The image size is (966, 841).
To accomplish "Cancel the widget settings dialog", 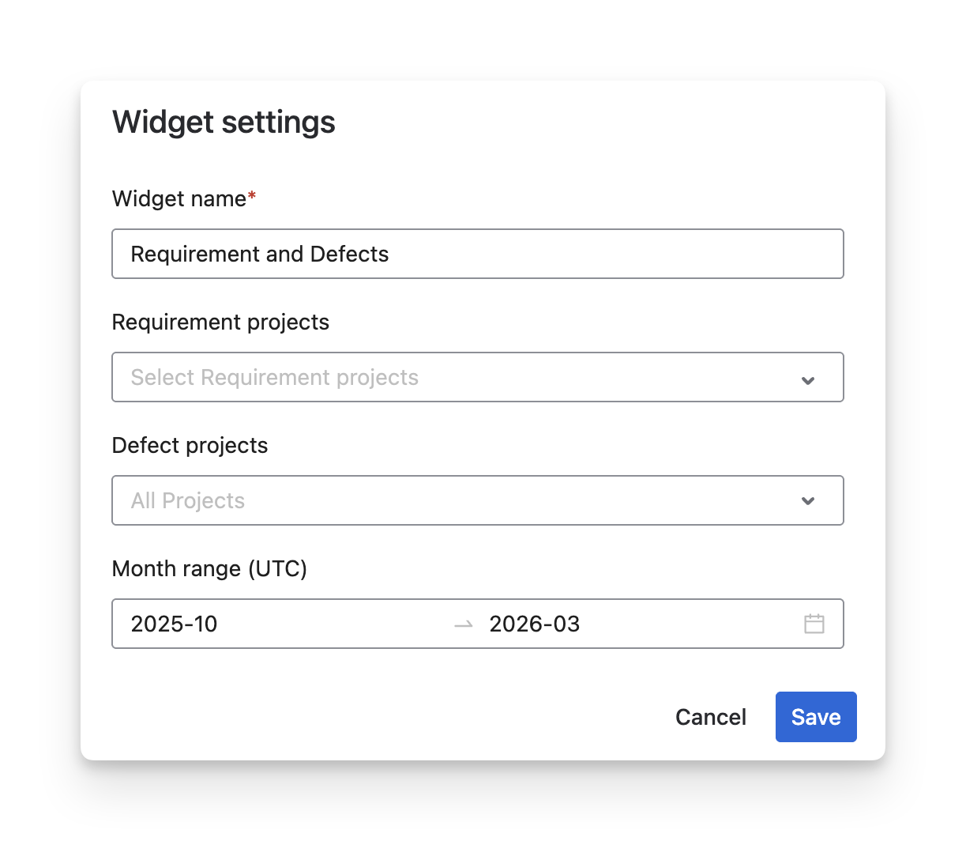I will tap(710, 717).
